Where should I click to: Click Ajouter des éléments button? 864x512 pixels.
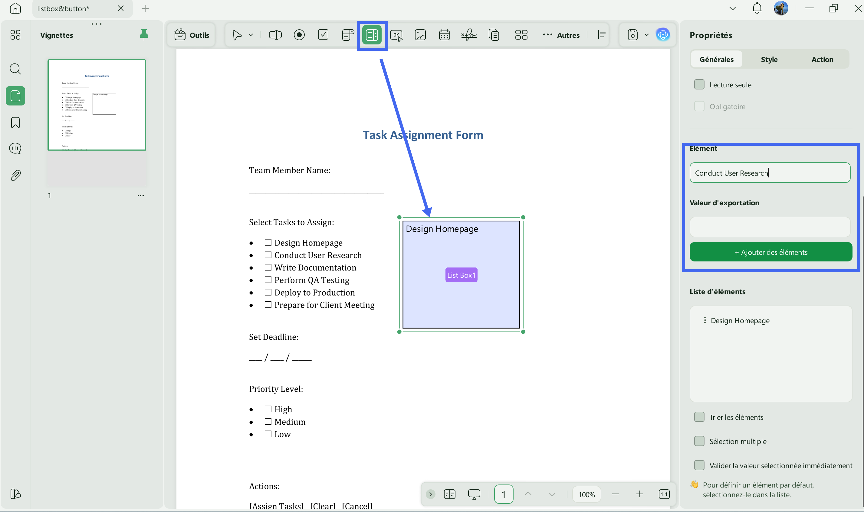tap(771, 252)
